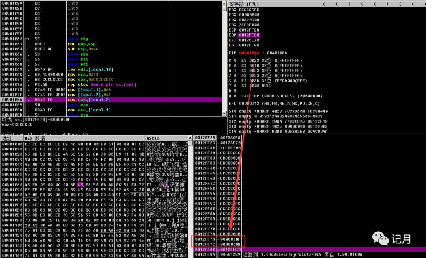Select the EDX register value 00390C08
The image size is (426, 258).
[249, 20]
